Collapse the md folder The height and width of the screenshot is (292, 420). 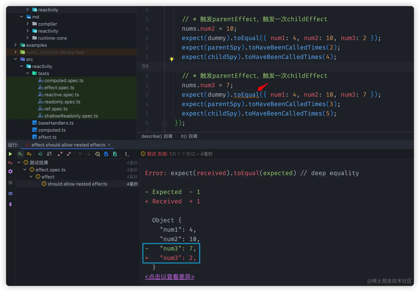22,17
